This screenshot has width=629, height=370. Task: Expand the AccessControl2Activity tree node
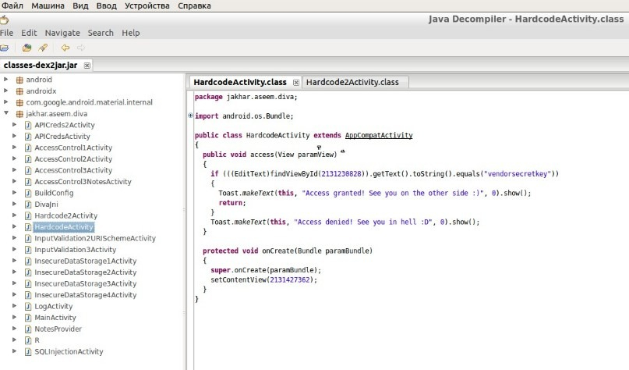(15, 158)
